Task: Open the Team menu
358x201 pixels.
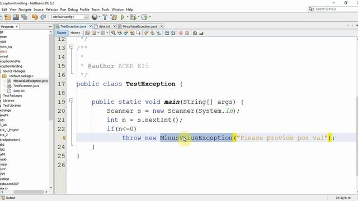Action: point(96,9)
